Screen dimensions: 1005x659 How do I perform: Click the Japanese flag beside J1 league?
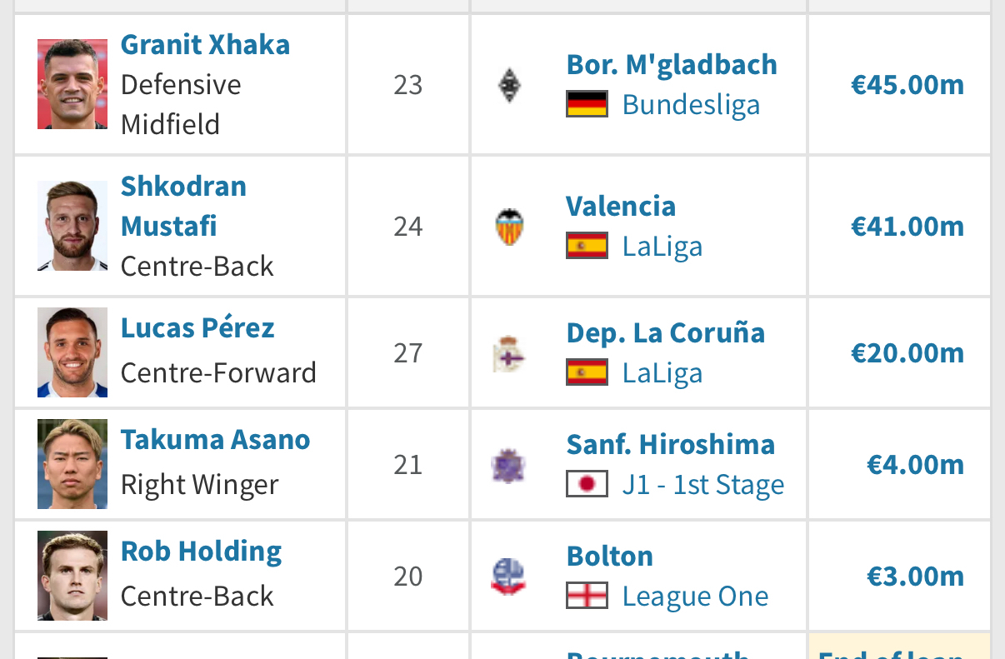coord(587,485)
